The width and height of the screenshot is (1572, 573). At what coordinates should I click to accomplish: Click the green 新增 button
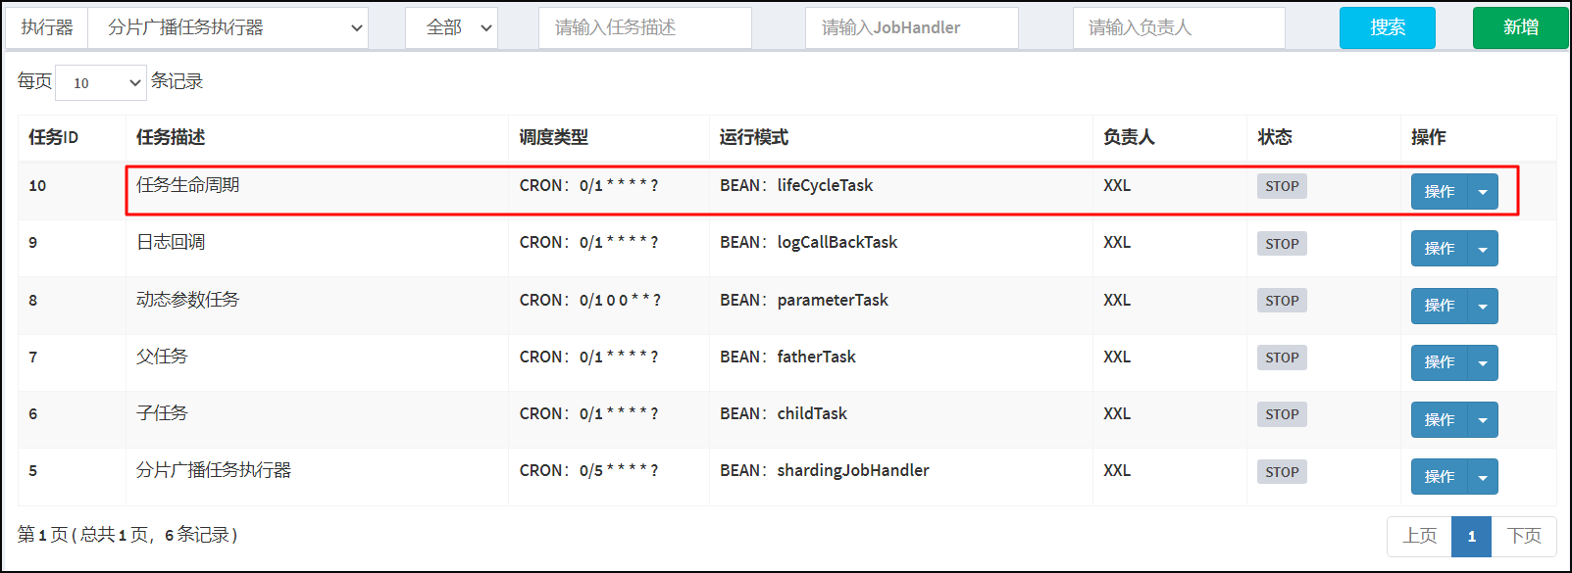tap(1521, 27)
